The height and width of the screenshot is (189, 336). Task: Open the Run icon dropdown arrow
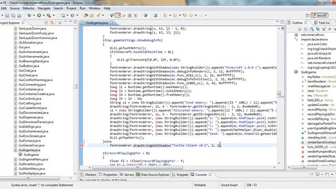point(44,15)
